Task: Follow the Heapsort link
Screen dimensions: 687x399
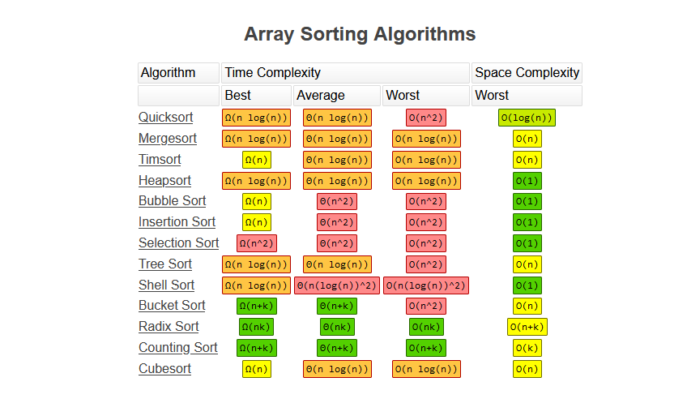Action: click(x=164, y=180)
